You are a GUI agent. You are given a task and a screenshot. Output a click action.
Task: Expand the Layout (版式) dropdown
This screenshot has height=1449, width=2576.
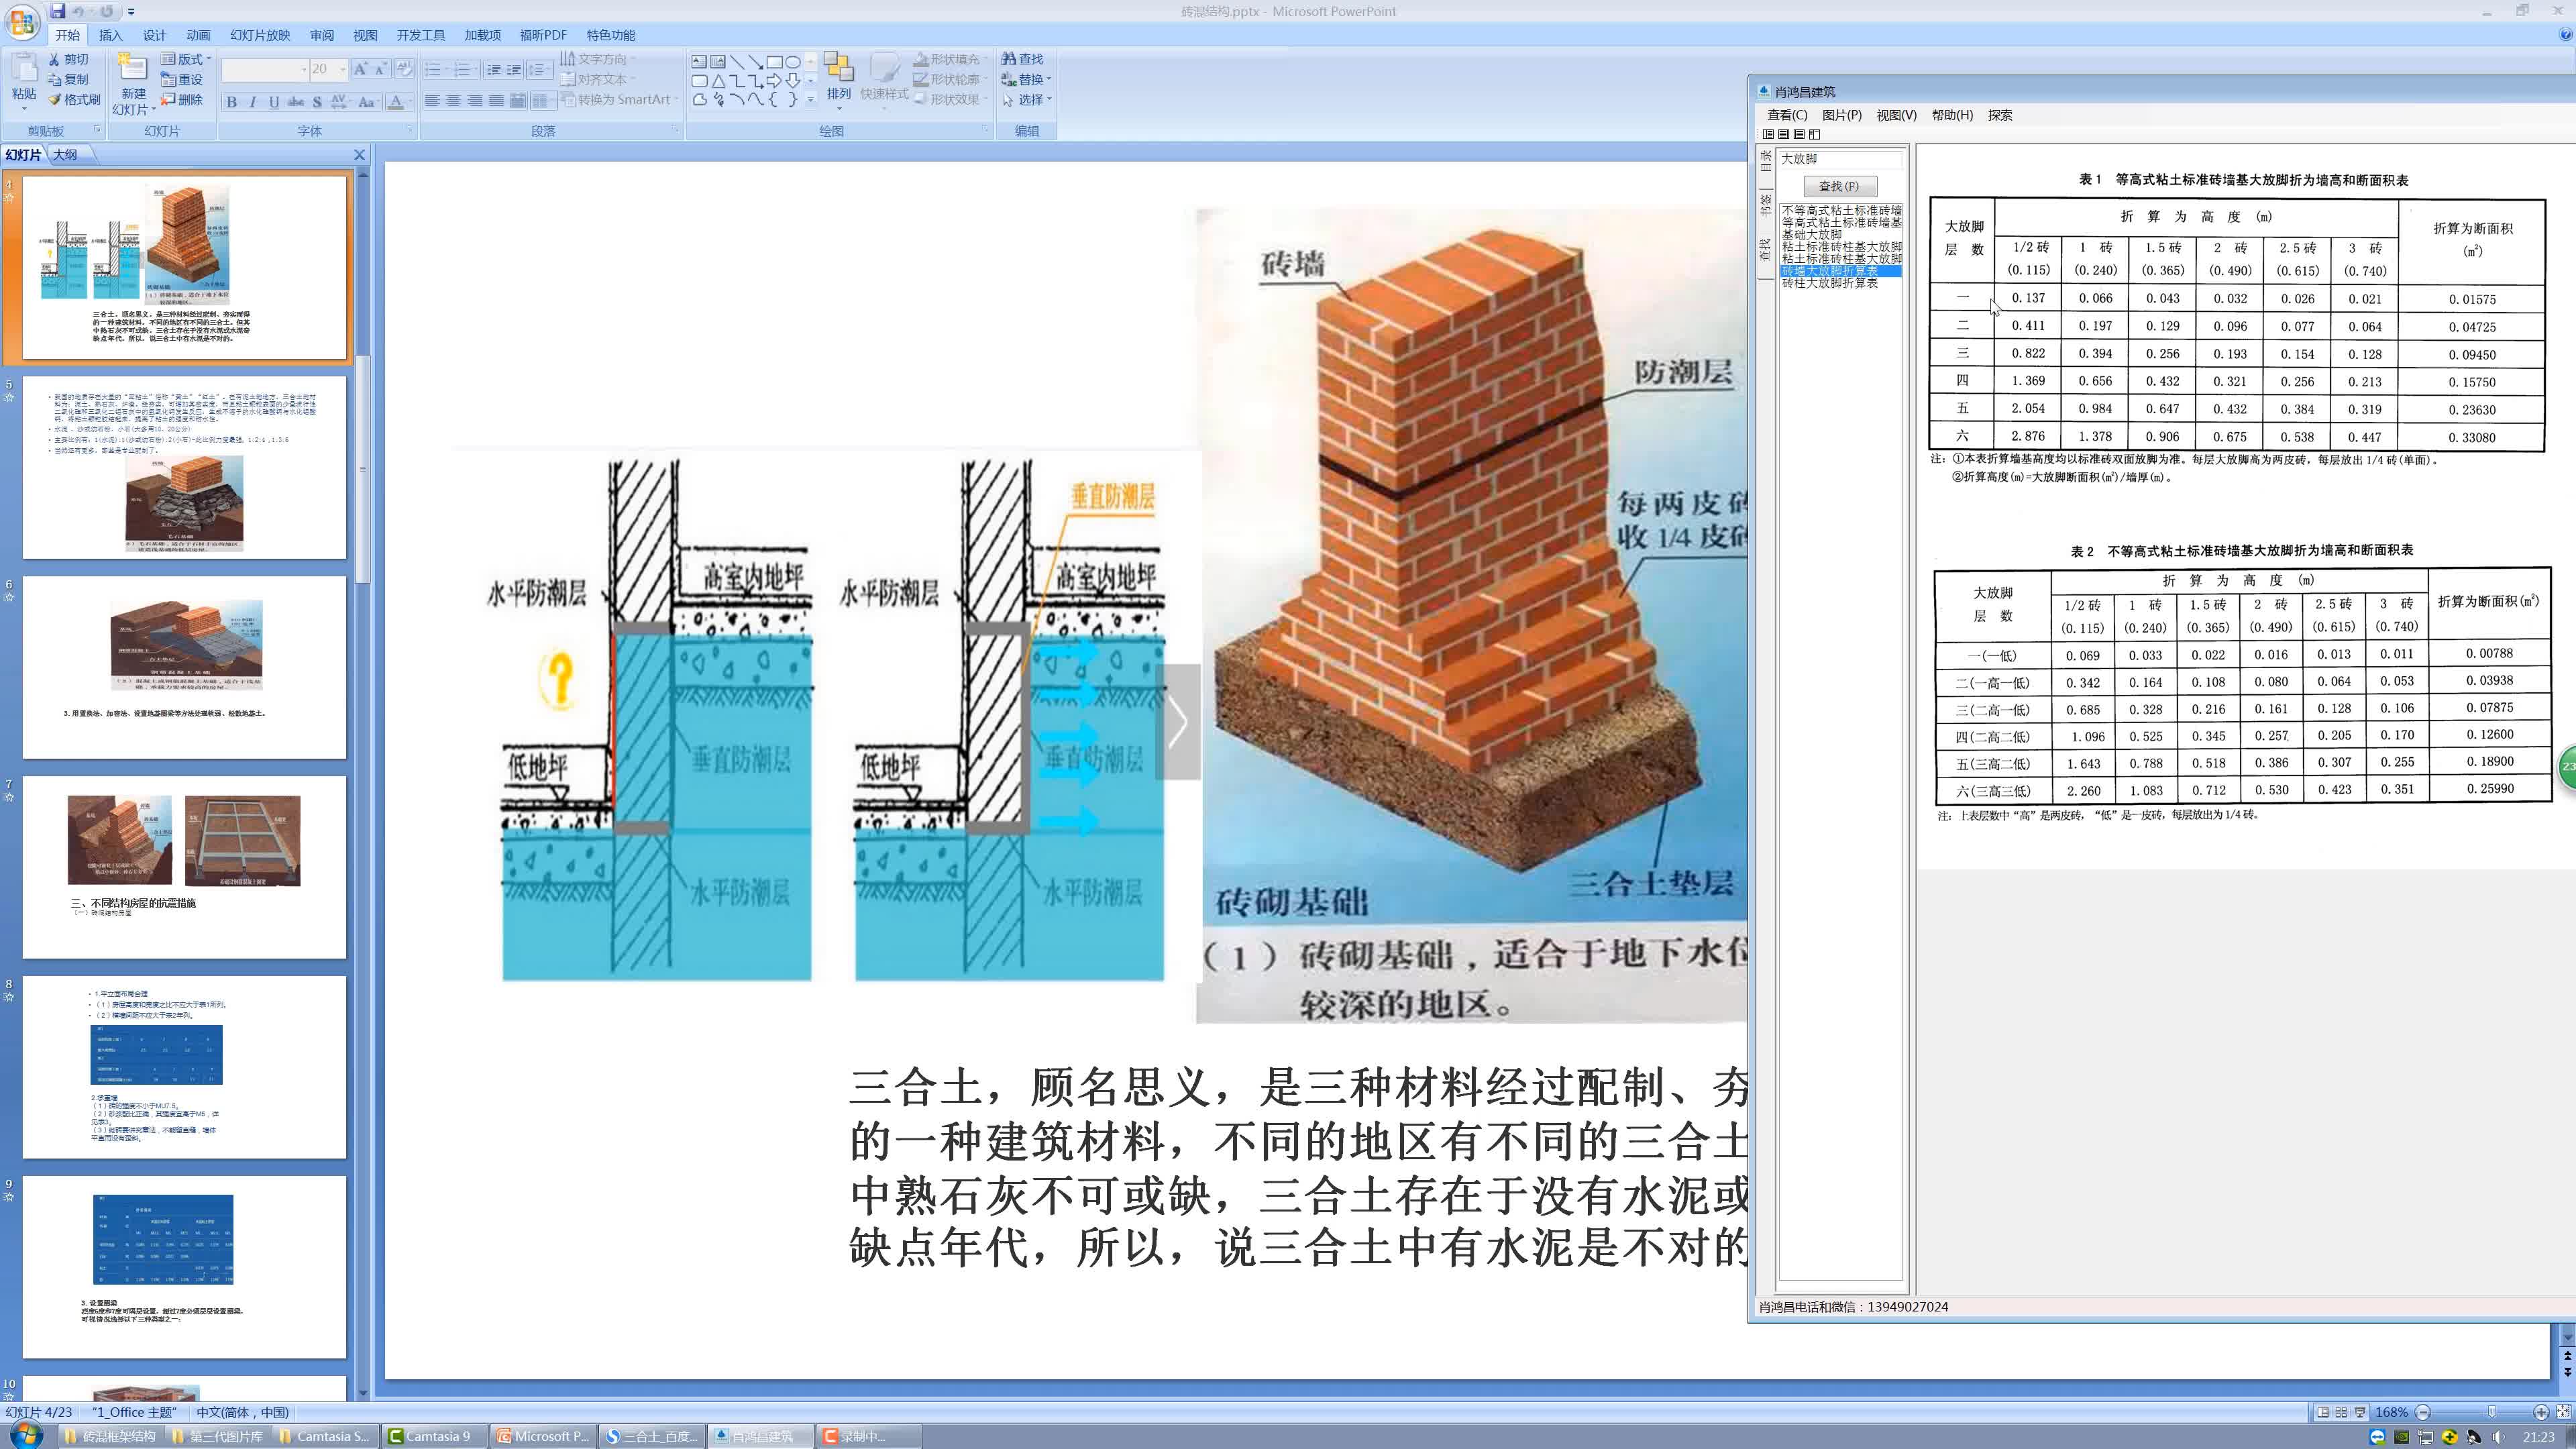[209, 59]
